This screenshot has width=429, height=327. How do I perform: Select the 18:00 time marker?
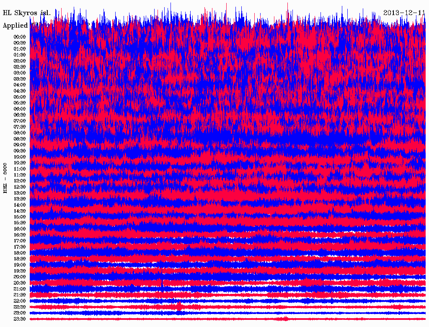(x=20, y=253)
